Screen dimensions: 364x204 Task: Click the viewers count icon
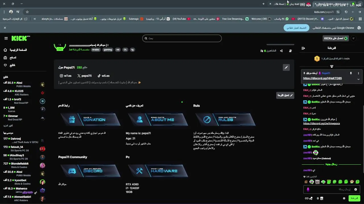[262, 51]
